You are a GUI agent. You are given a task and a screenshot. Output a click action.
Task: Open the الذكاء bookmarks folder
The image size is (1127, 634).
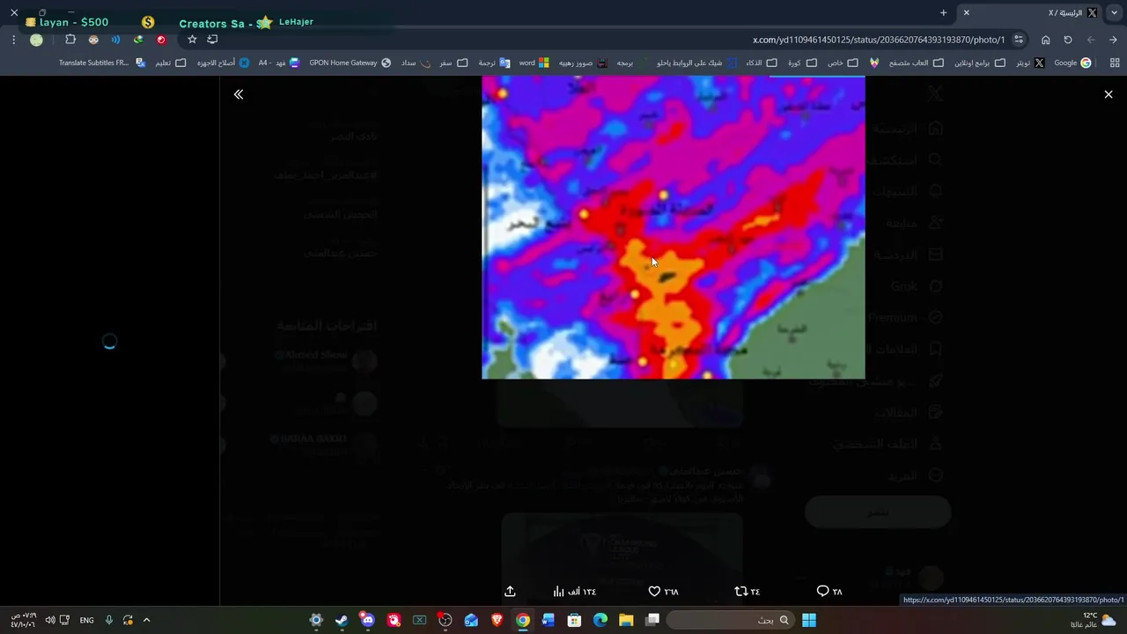pos(762,63)
